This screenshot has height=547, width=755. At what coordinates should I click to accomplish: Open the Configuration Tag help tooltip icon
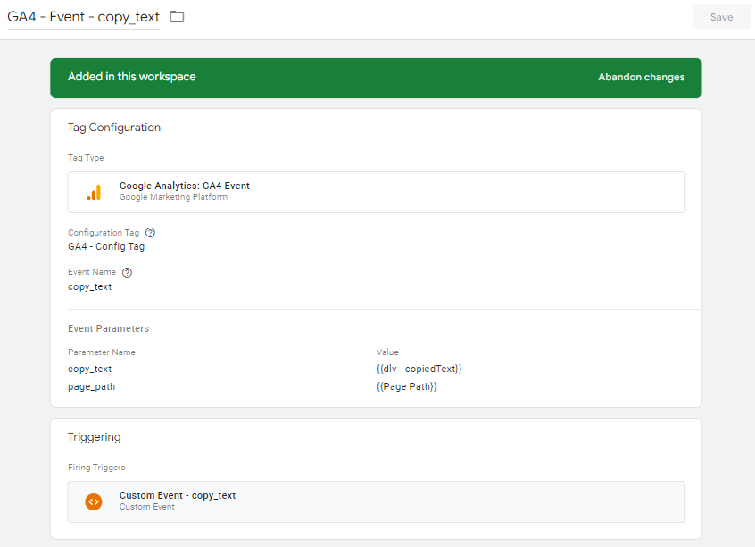tap(150, 233)
